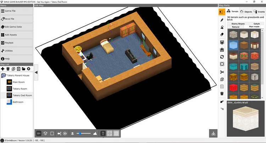266x143 pixels.
Task: Add a new map with plus icon
Action: tap(3, 69)
